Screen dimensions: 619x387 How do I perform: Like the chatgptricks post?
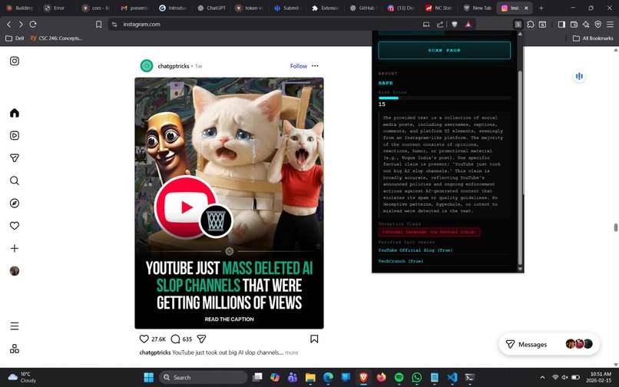pos(144,339)
